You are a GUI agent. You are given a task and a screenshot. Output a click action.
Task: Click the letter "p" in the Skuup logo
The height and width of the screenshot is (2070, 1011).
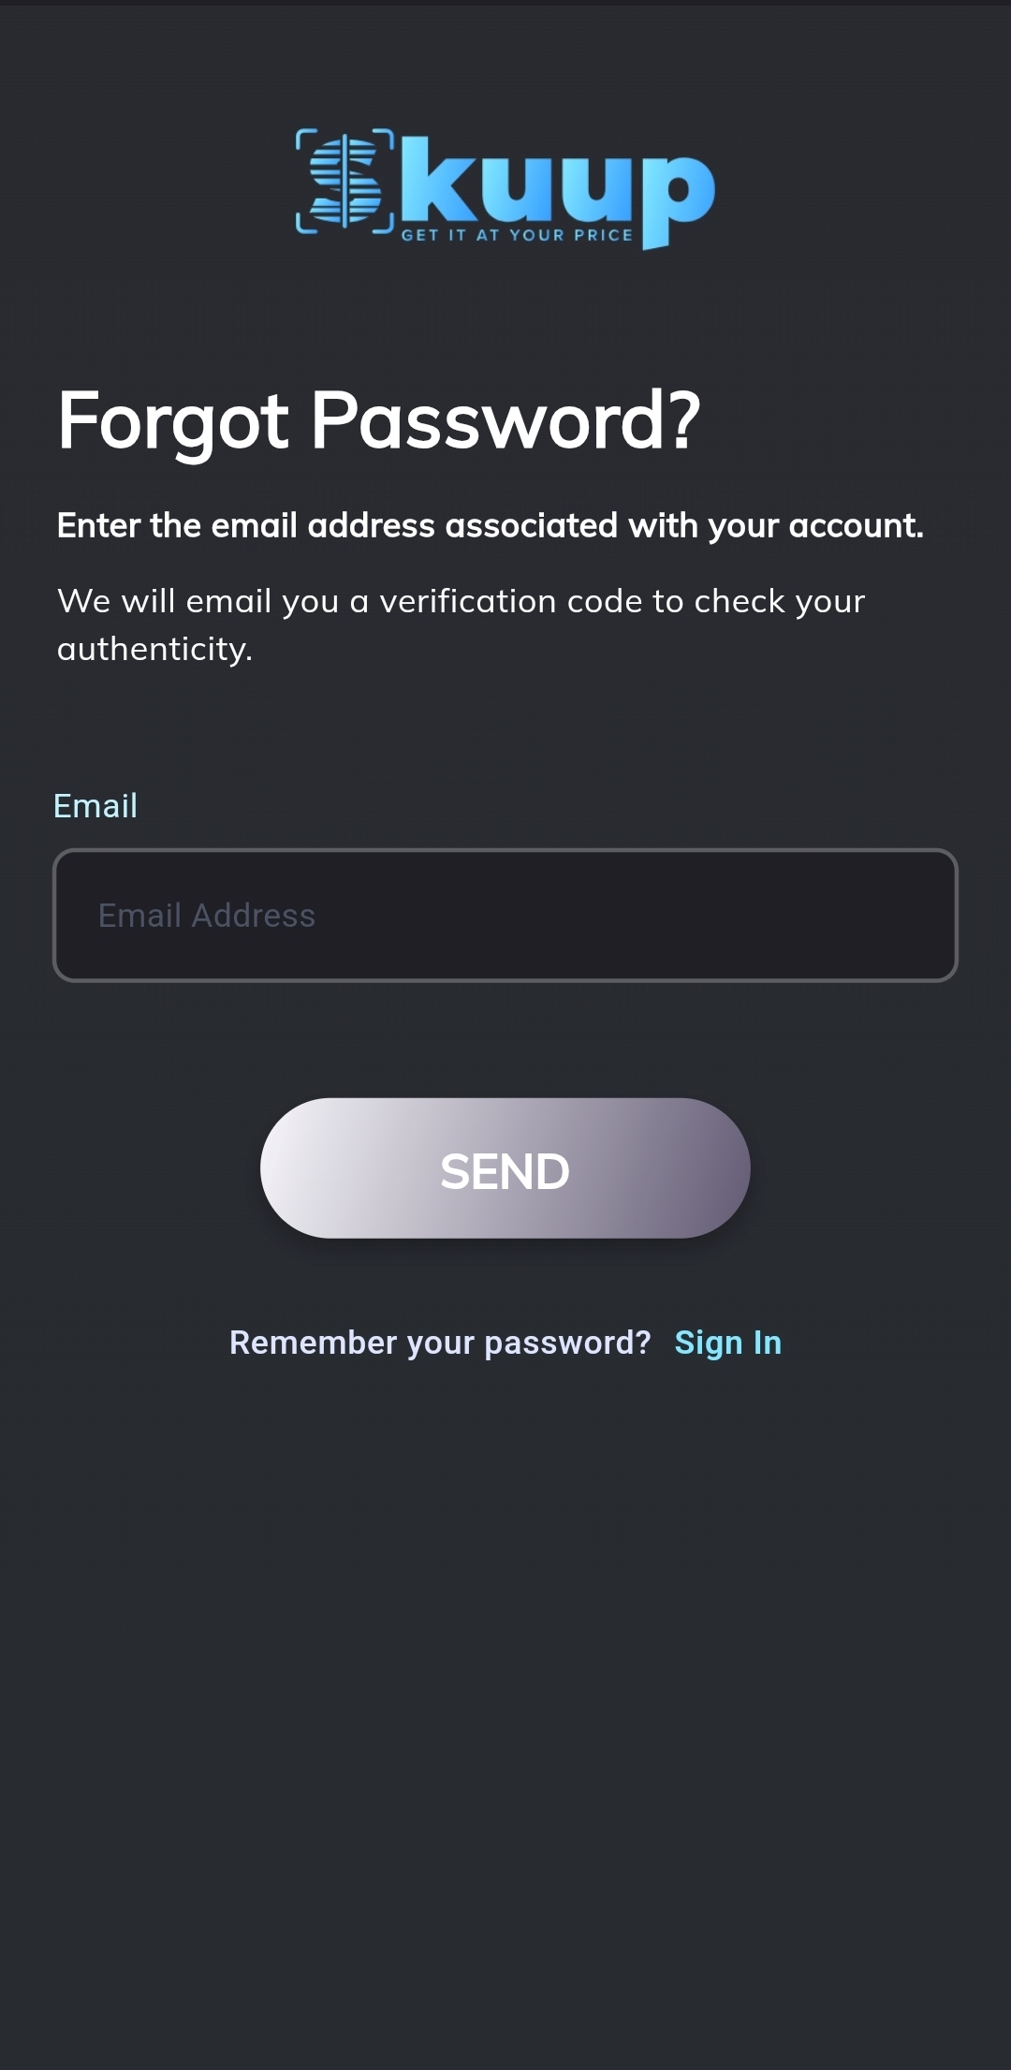pos(676,197)
